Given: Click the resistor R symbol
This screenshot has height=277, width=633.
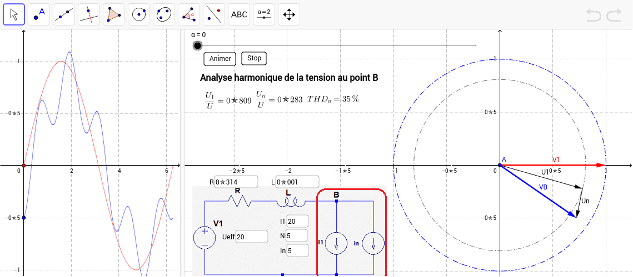Looking at the screenshot, I should (240, 201).
